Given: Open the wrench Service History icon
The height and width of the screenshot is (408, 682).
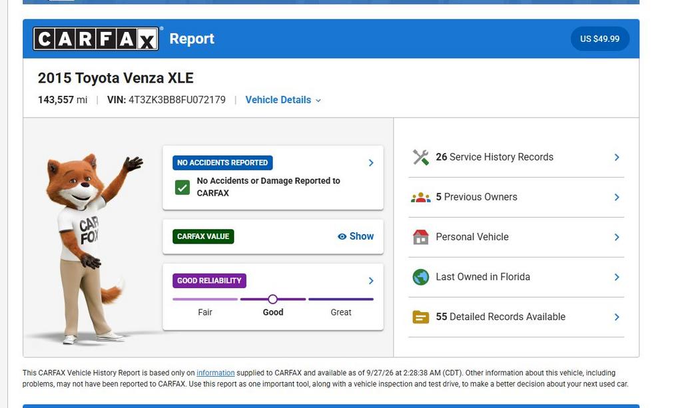Looking at the screenshot, I should [421, 157].
